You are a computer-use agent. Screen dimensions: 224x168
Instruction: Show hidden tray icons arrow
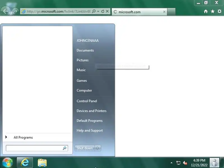click(x=171, y=163)
